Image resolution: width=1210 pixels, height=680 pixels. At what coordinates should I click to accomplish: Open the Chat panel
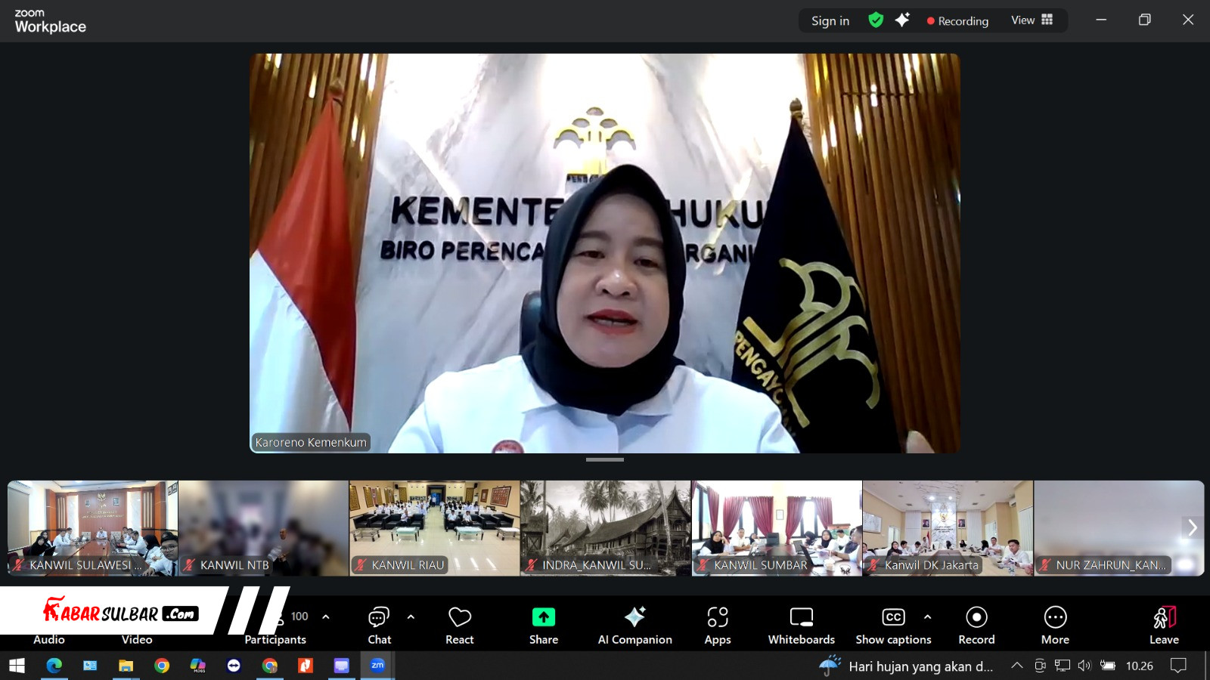tap(379, 625)
